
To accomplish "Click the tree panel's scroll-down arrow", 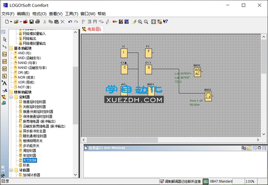I will (75, 175).
